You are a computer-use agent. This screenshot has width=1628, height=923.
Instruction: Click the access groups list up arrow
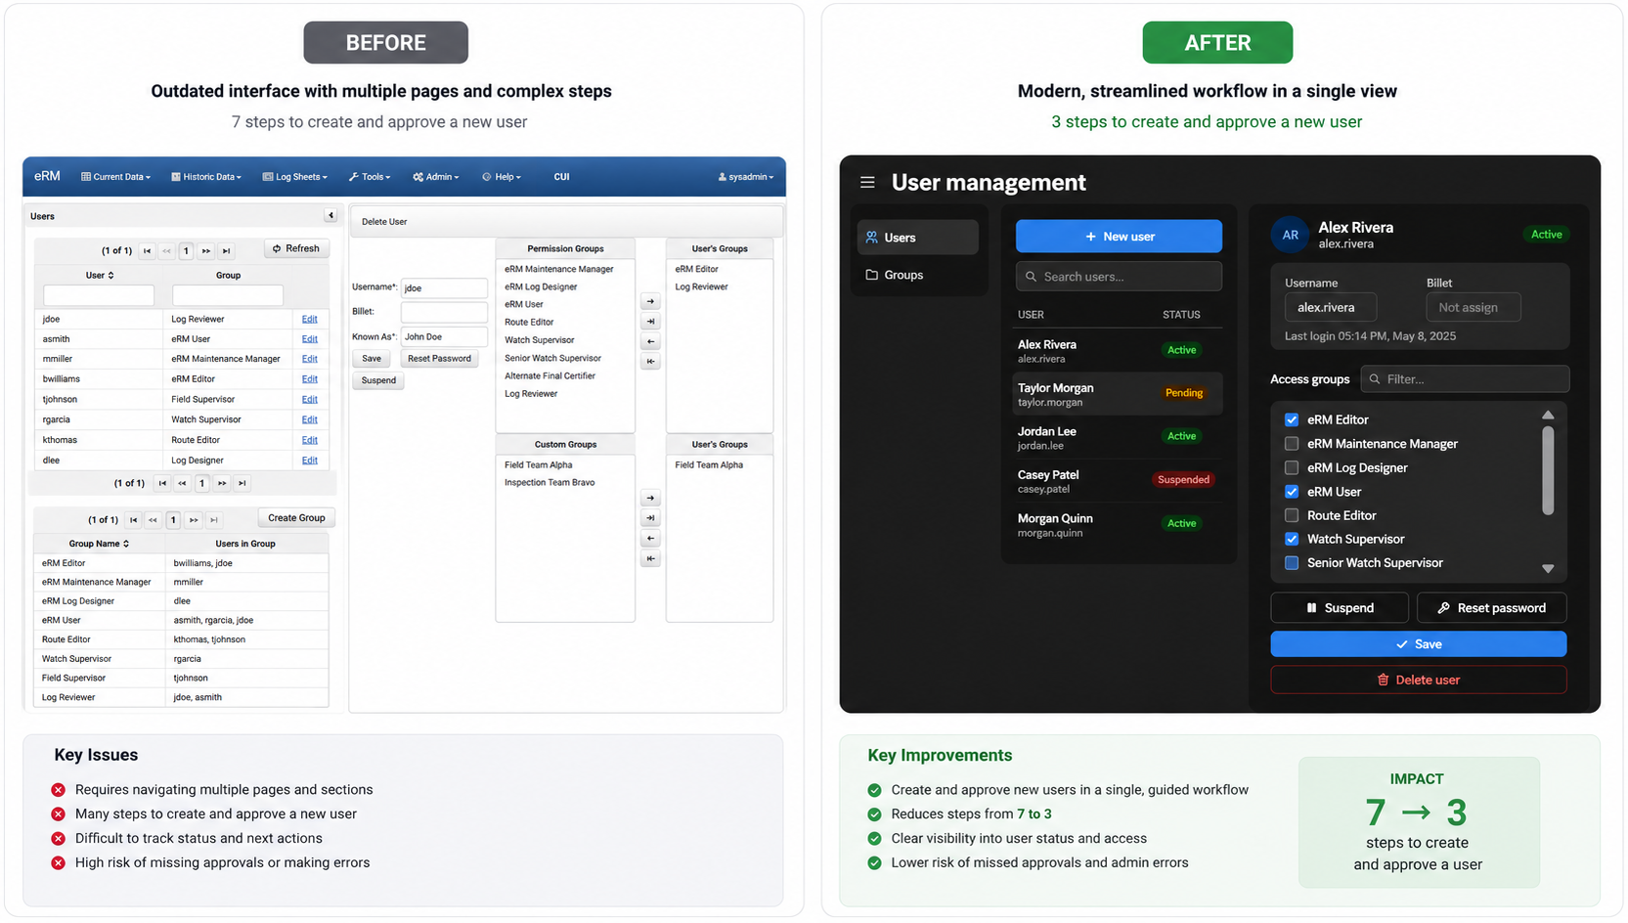[x=1548, y=416]
